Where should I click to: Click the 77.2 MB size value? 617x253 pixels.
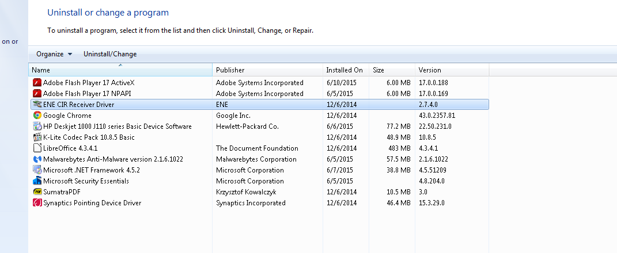pyautogui.click(x=398, y=126)
